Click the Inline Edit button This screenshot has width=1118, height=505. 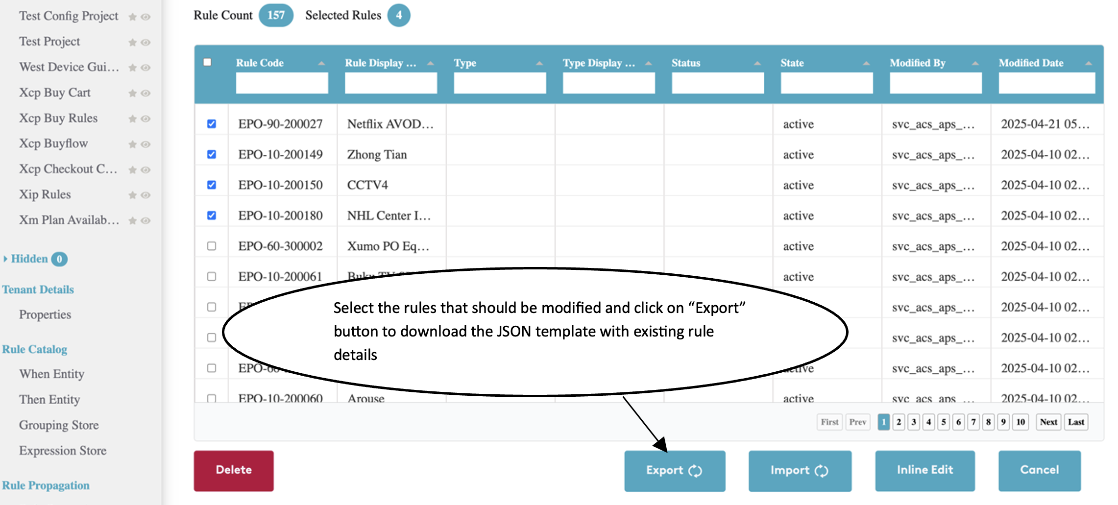(925, 471)
